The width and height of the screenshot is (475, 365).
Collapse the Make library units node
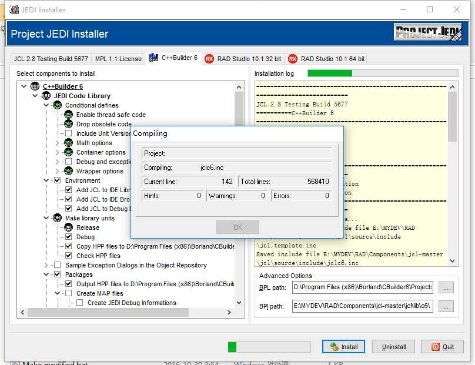pyautogui.click(x=46, y=218)
